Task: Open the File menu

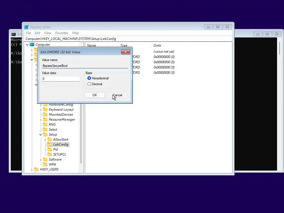Action: click(28, 33)
